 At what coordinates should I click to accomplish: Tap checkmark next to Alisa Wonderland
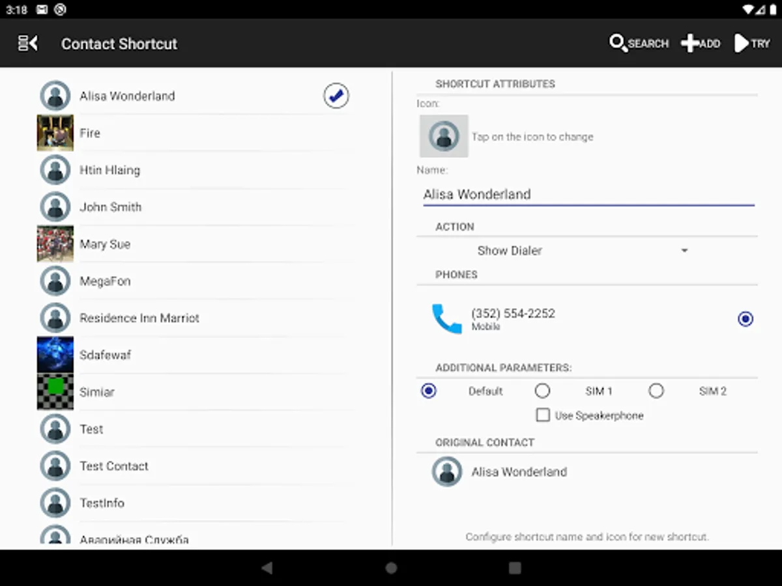pyautogui.click(x=336, y=96)
